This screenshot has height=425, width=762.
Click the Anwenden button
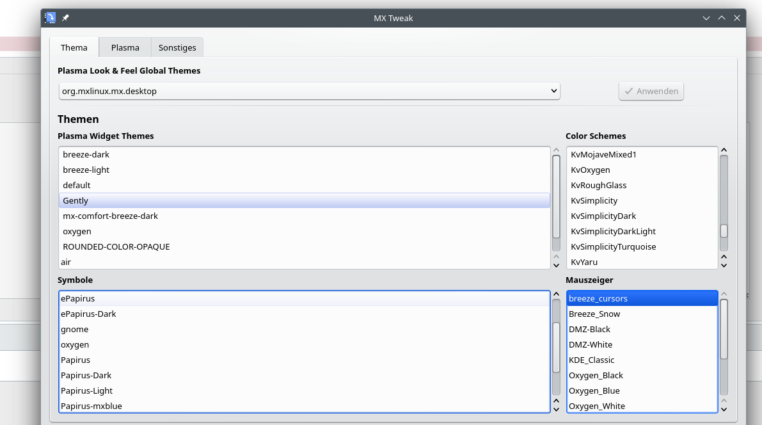coord(651,91)
